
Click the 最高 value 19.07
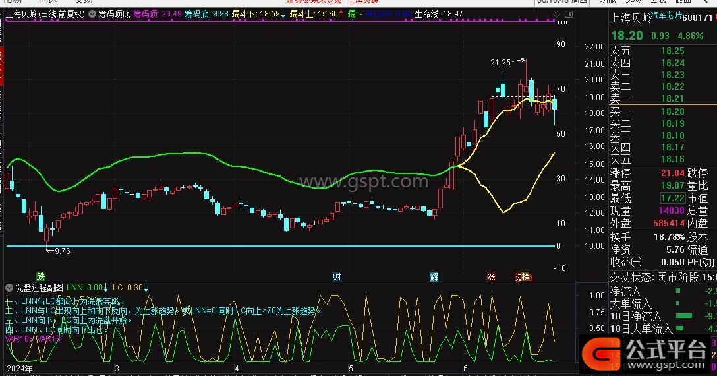pyautogui.click(x=673, y=185)
